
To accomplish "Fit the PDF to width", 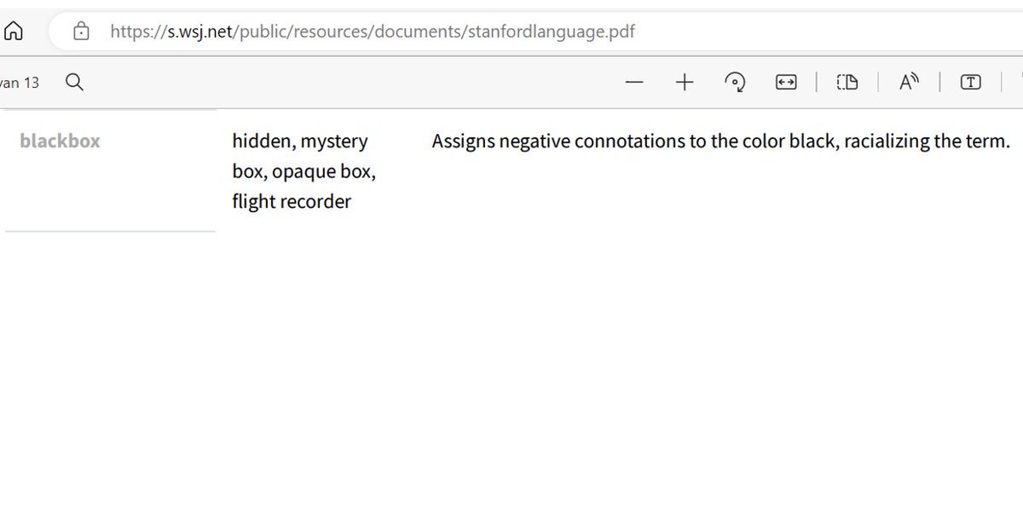I will pos(785,82).
